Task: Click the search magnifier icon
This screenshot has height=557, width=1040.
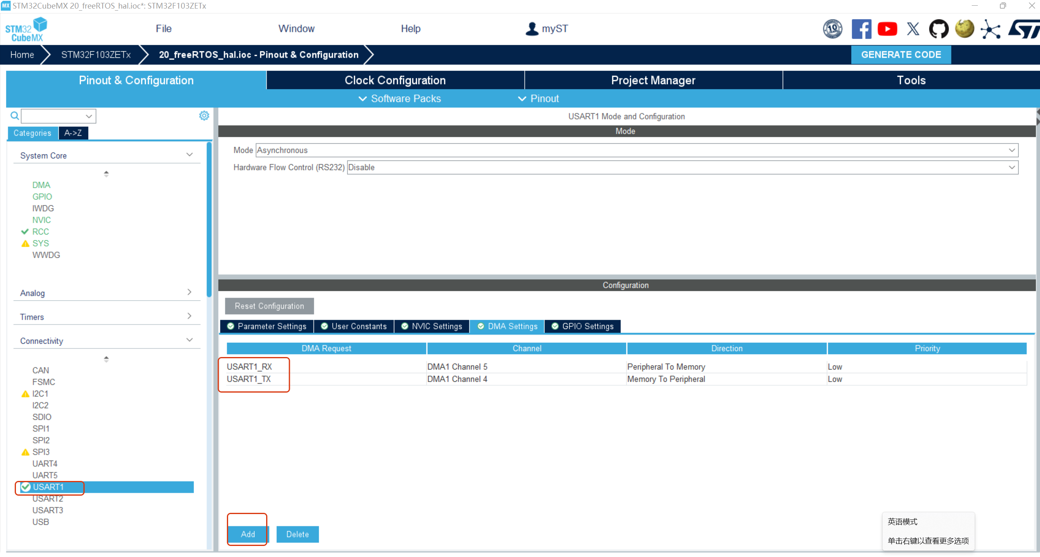Action: 15,116
